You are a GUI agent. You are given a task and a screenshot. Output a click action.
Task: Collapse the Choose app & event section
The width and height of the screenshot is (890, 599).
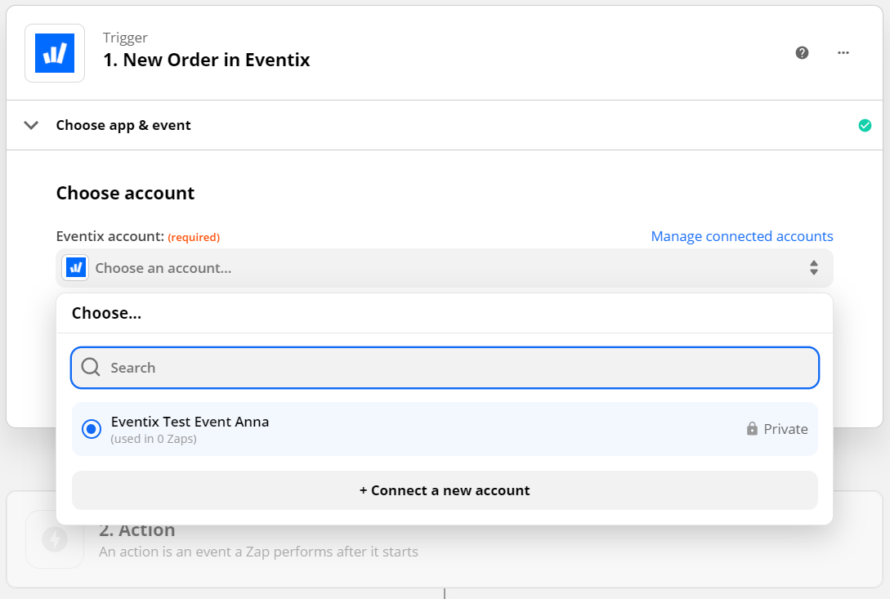tap(31, 125)
